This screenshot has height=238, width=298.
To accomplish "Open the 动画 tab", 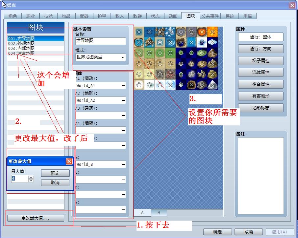I will point(173,16).
